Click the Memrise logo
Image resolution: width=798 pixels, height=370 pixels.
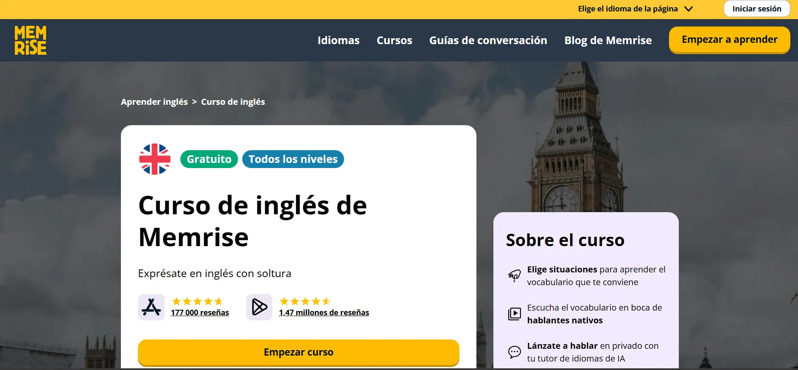[31, 40]
